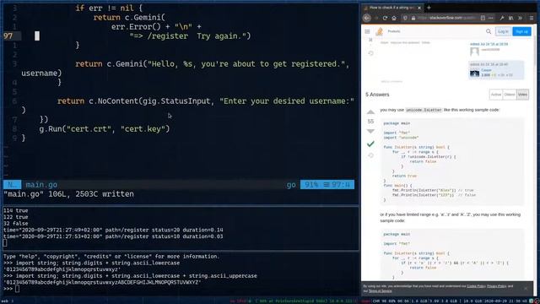Reload the Stack Overflow page
The image size is (540, 304).
[385, 18]
